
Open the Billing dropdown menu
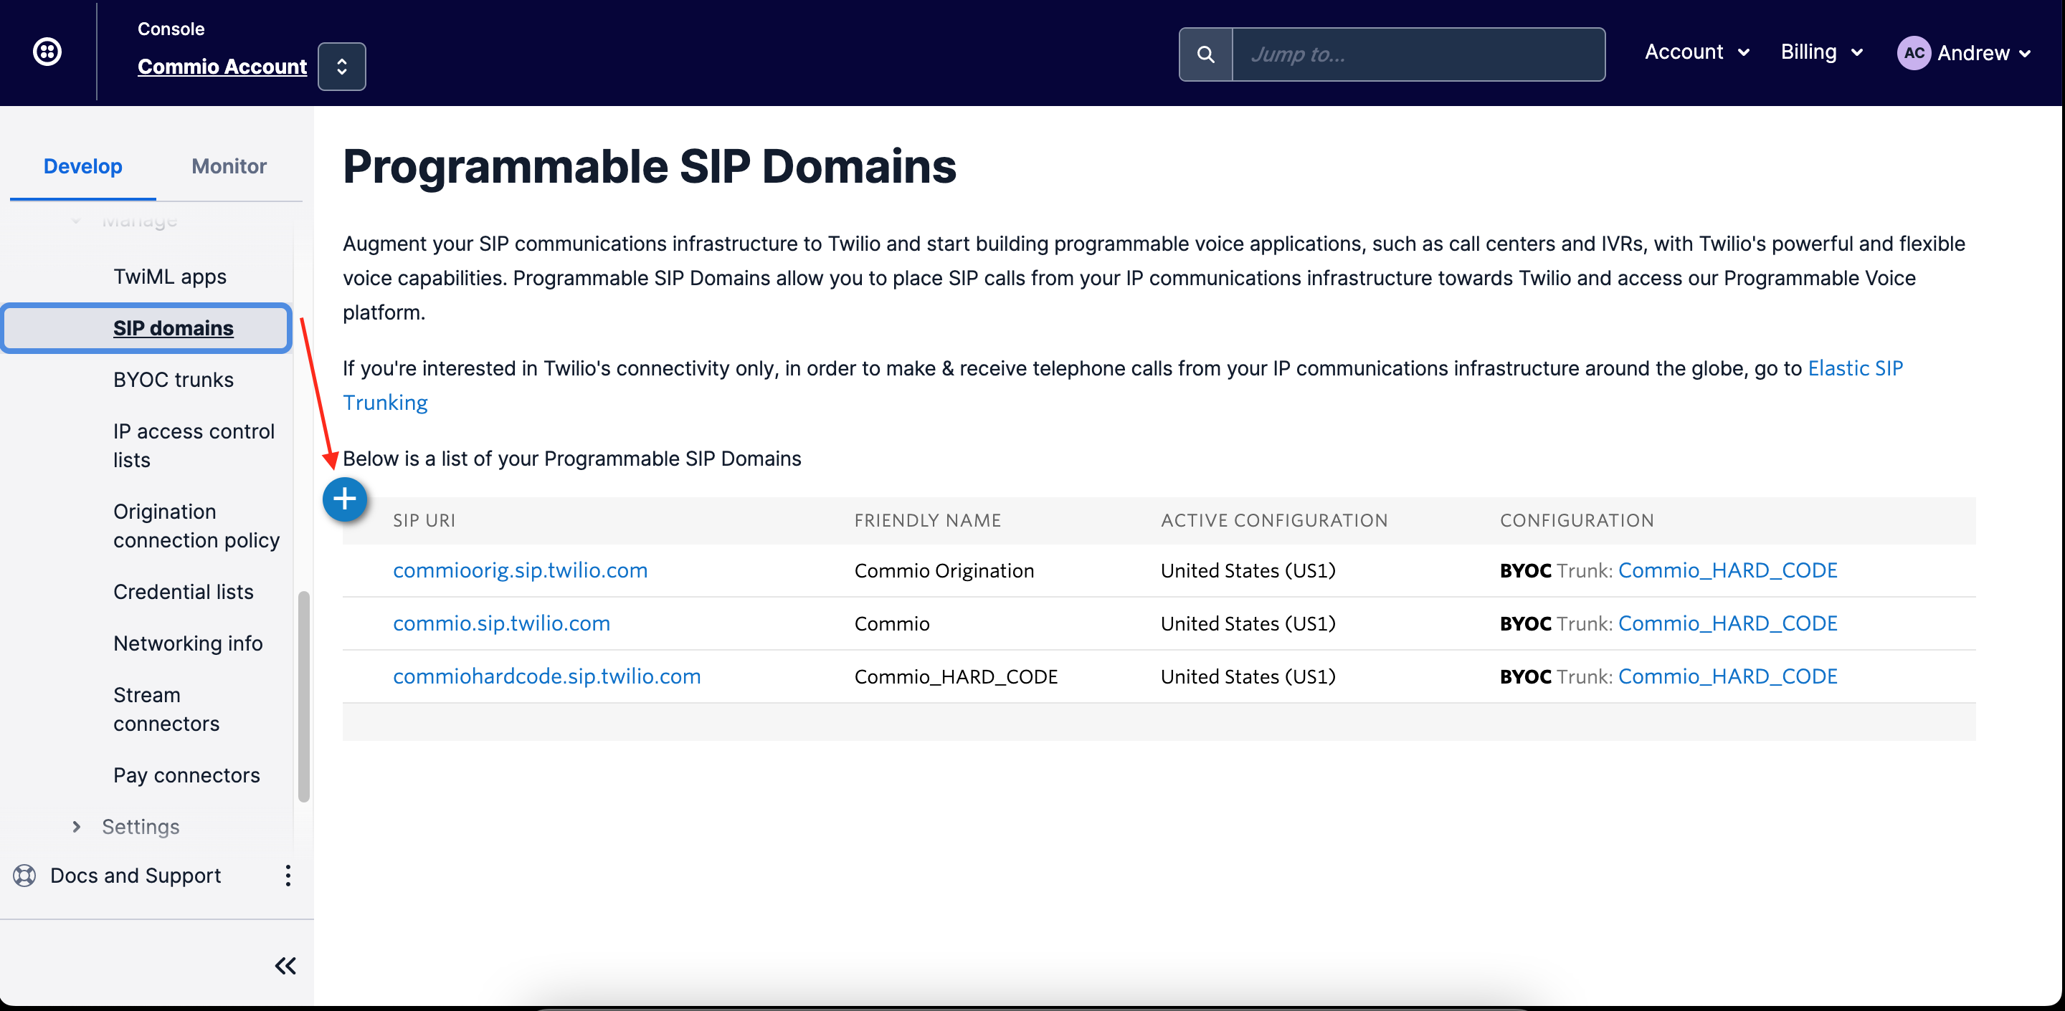(x=1821, y=52)
